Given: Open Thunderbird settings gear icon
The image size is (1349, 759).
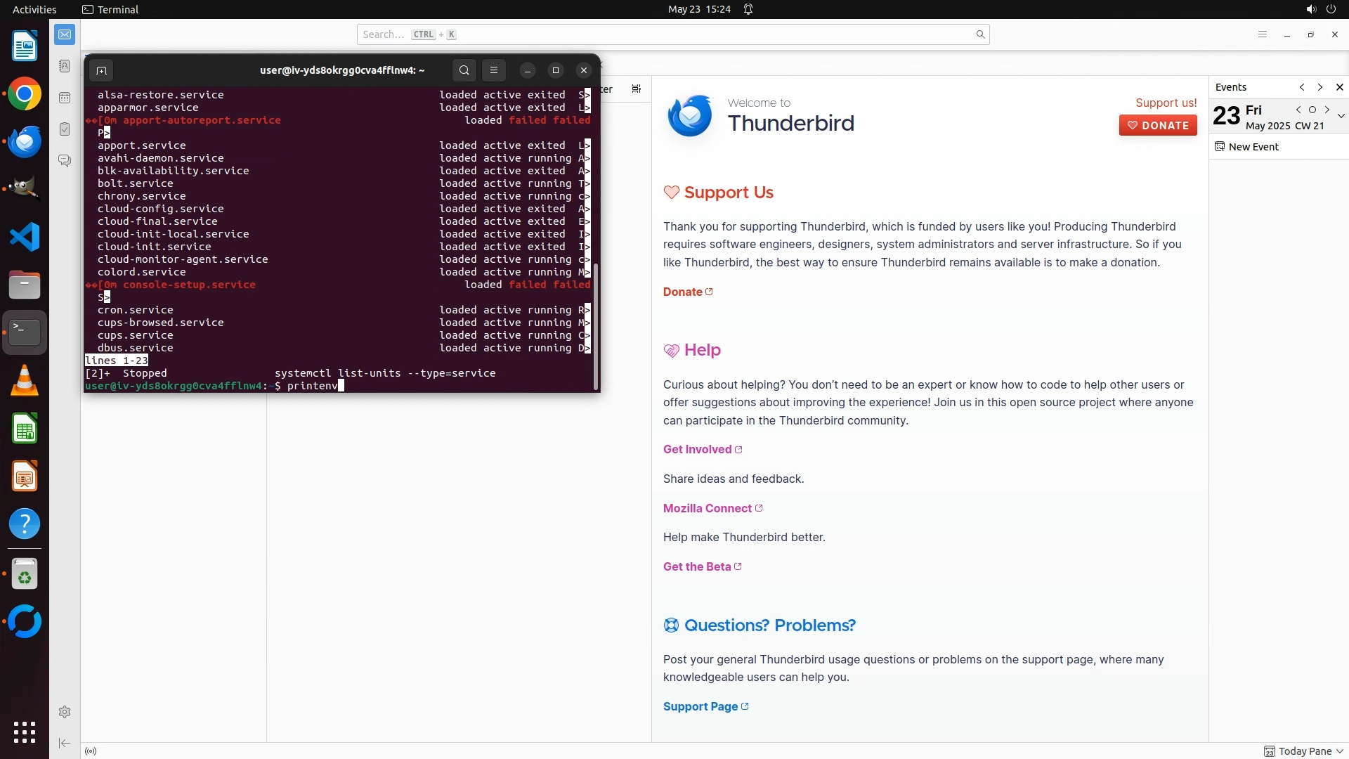Looking at the screenshot, I should click(x=65, y=712).
